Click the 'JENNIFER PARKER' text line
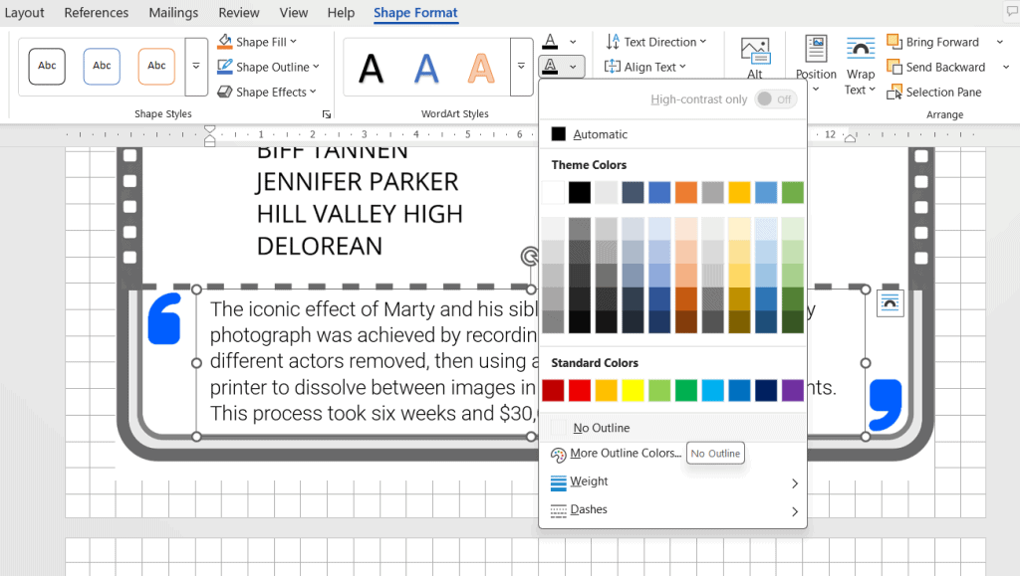The image size is (1020, 576). pyautogui.click(x=358, y=182)
